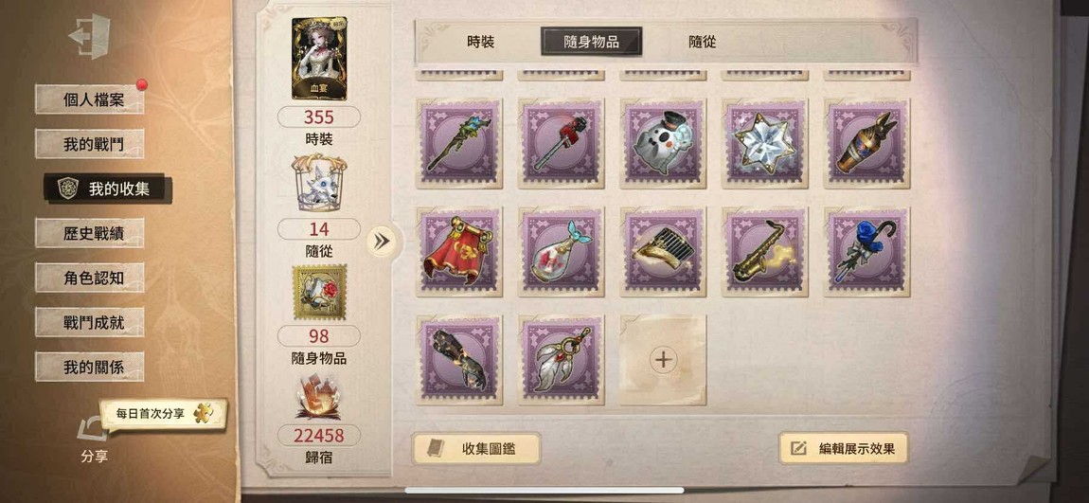Choose the Anubis jar accessory stamp
Screen dimensions: 1089x503
pos(866,143)
